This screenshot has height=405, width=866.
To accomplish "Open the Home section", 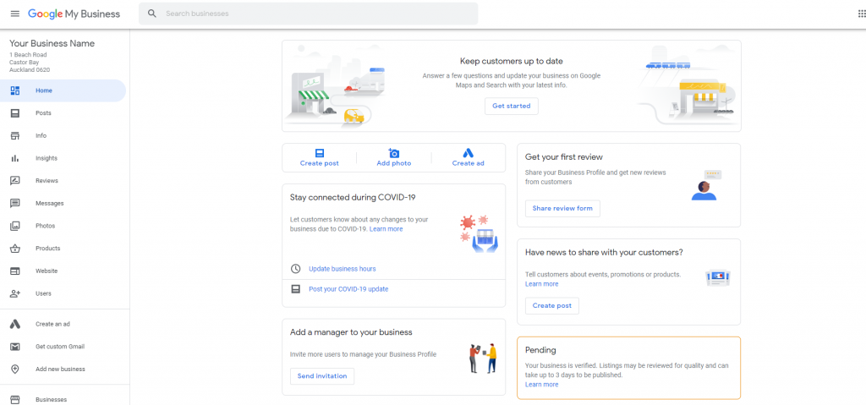I will [63, 90].
